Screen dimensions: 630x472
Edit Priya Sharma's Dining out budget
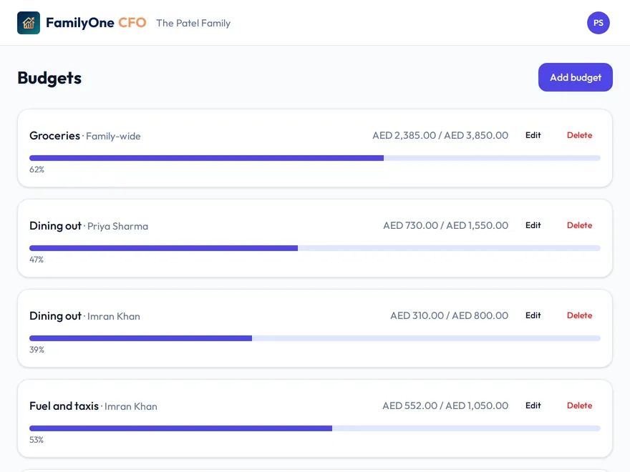533,225
